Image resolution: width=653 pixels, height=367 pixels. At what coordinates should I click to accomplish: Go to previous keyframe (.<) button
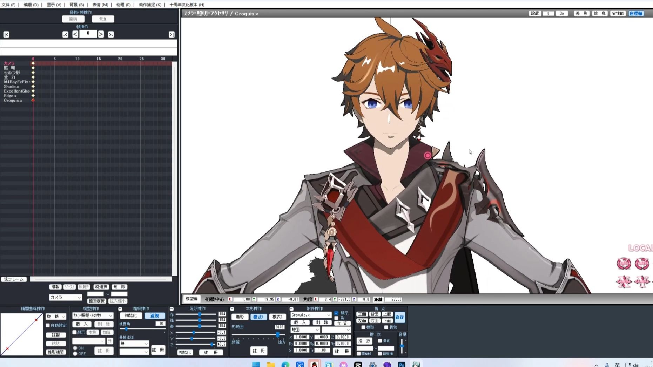click(x=65, y=34)
